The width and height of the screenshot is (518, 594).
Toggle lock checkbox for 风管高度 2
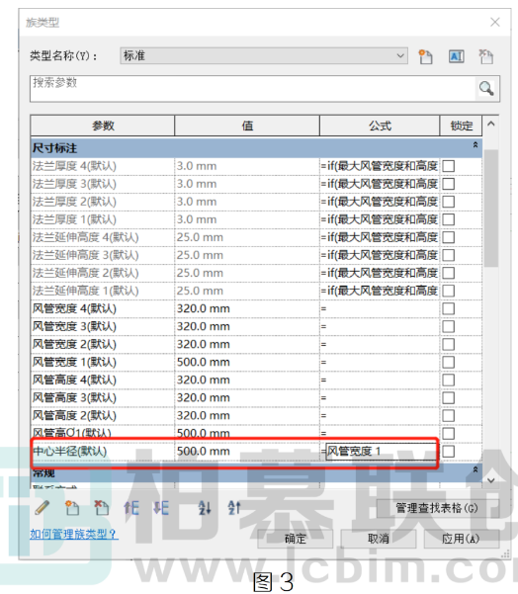(x=448, y=415)
